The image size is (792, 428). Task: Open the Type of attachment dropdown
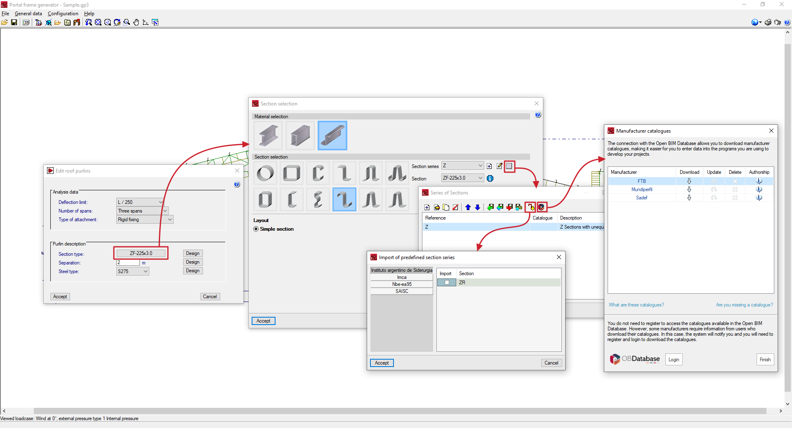coord(145,220)
